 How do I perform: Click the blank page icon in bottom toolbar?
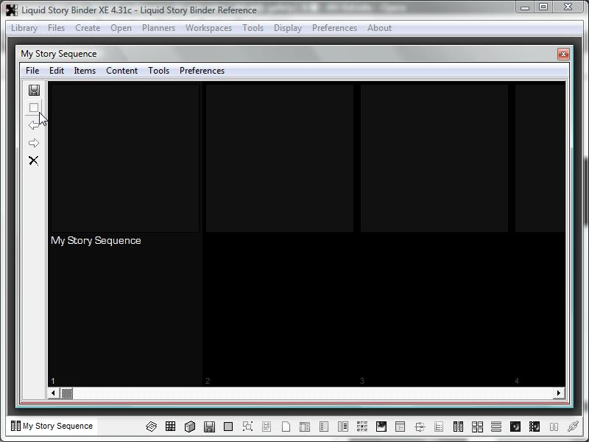tap(286, 427)
